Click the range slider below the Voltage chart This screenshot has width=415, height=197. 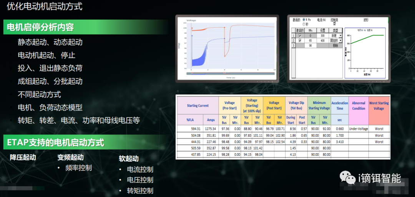(226, 73)
